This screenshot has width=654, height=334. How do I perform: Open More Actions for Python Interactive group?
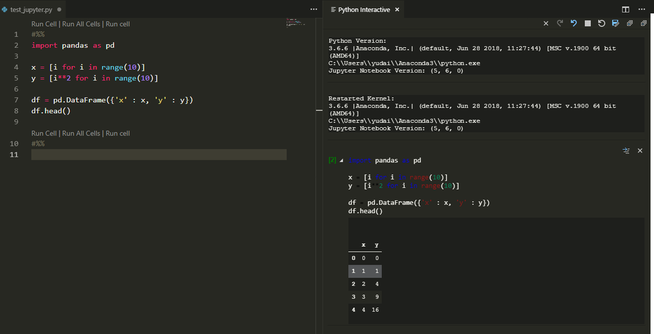pos(641,10)
